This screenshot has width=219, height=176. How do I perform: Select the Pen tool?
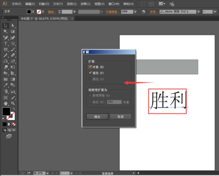(6, 37)
